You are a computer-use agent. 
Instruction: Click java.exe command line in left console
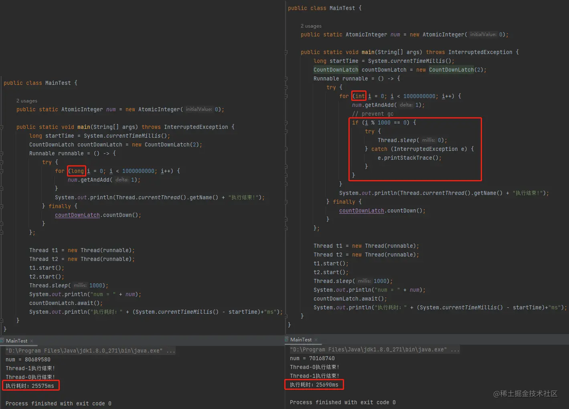click(x=90, y=351)
